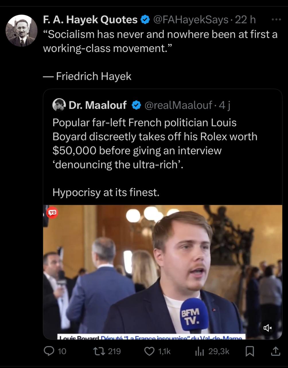Click the F. A. Hayek Quotes display name

tap(90, 20)
